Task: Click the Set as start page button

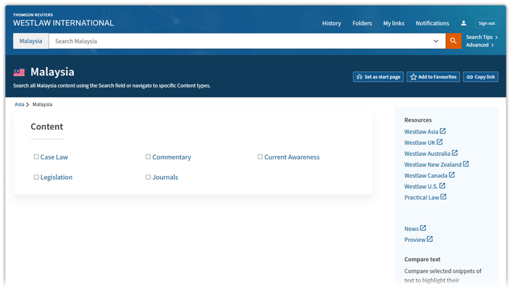Action: coord(378,77)
